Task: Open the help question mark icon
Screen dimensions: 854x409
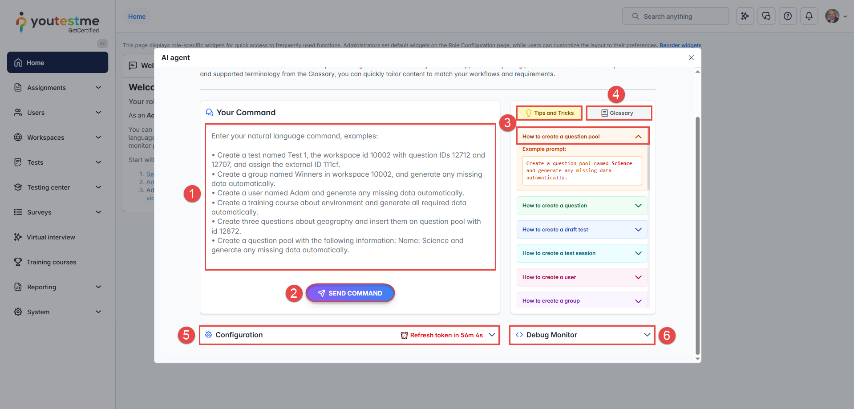Action: point(787,16)
